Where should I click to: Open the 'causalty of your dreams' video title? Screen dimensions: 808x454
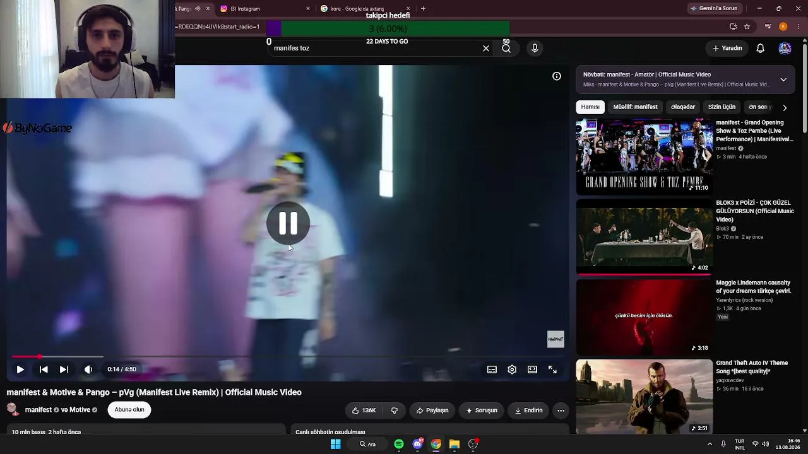(753, 287)
